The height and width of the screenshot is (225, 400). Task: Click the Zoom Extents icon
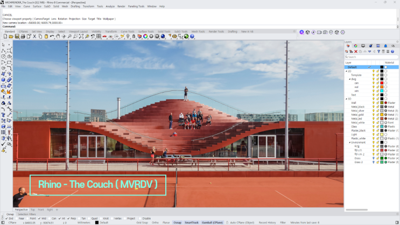81,37
